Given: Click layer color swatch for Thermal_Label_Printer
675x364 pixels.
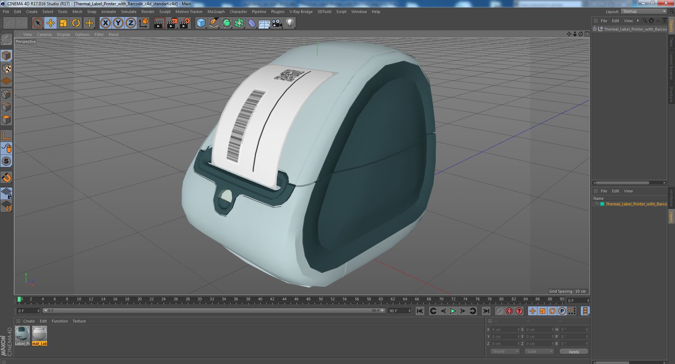Looking at the screenshot, I should coord(602,204).
